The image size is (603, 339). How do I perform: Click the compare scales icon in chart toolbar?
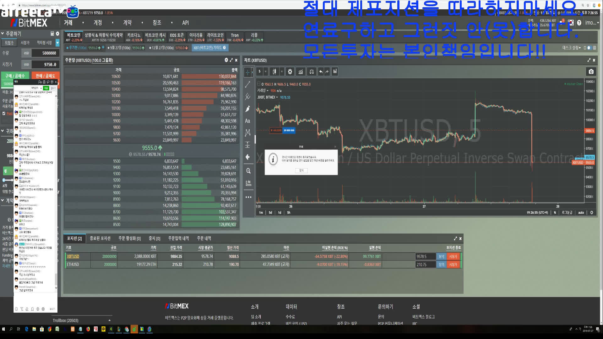[x=311, y=72]
